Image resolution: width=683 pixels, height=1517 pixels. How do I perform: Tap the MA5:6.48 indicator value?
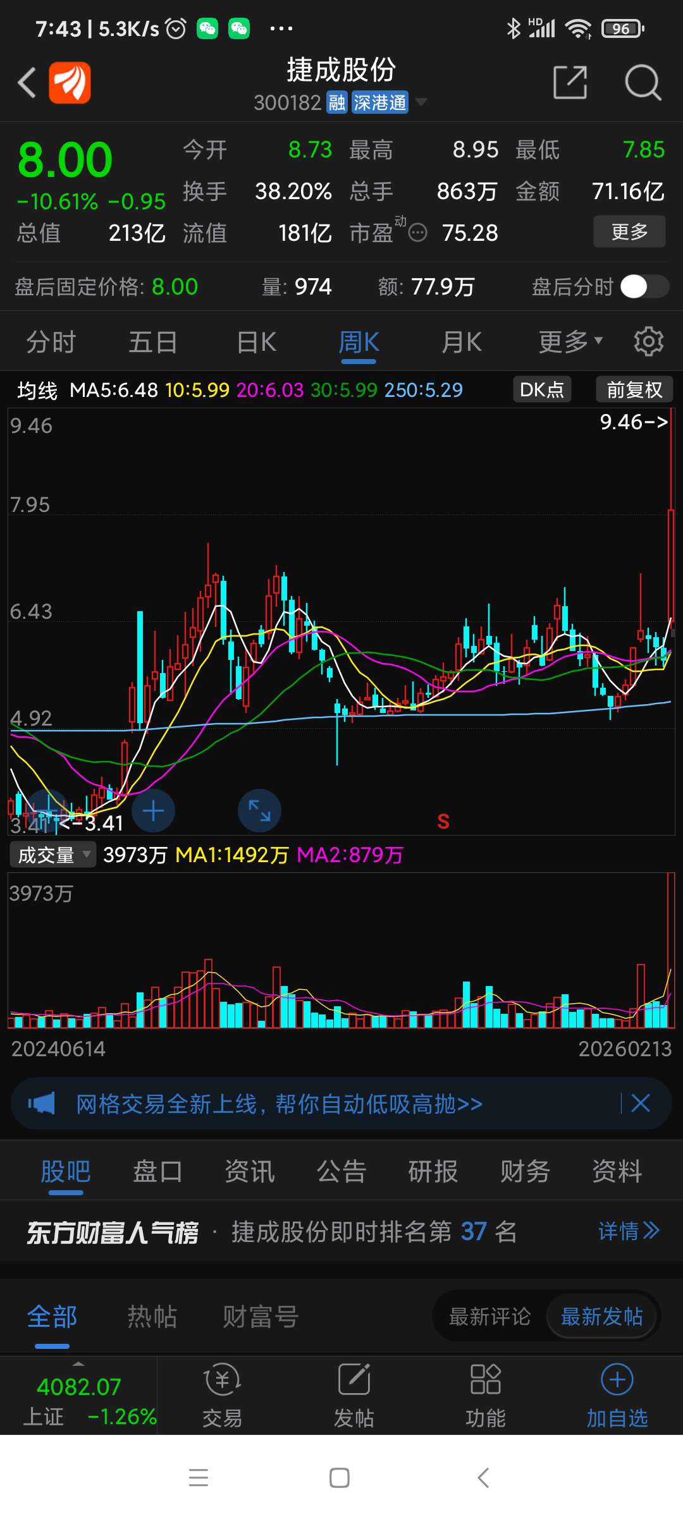tap(114, 390)
